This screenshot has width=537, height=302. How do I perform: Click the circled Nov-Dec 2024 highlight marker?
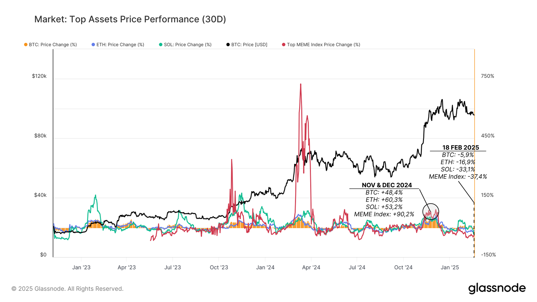tap(431, 212)
